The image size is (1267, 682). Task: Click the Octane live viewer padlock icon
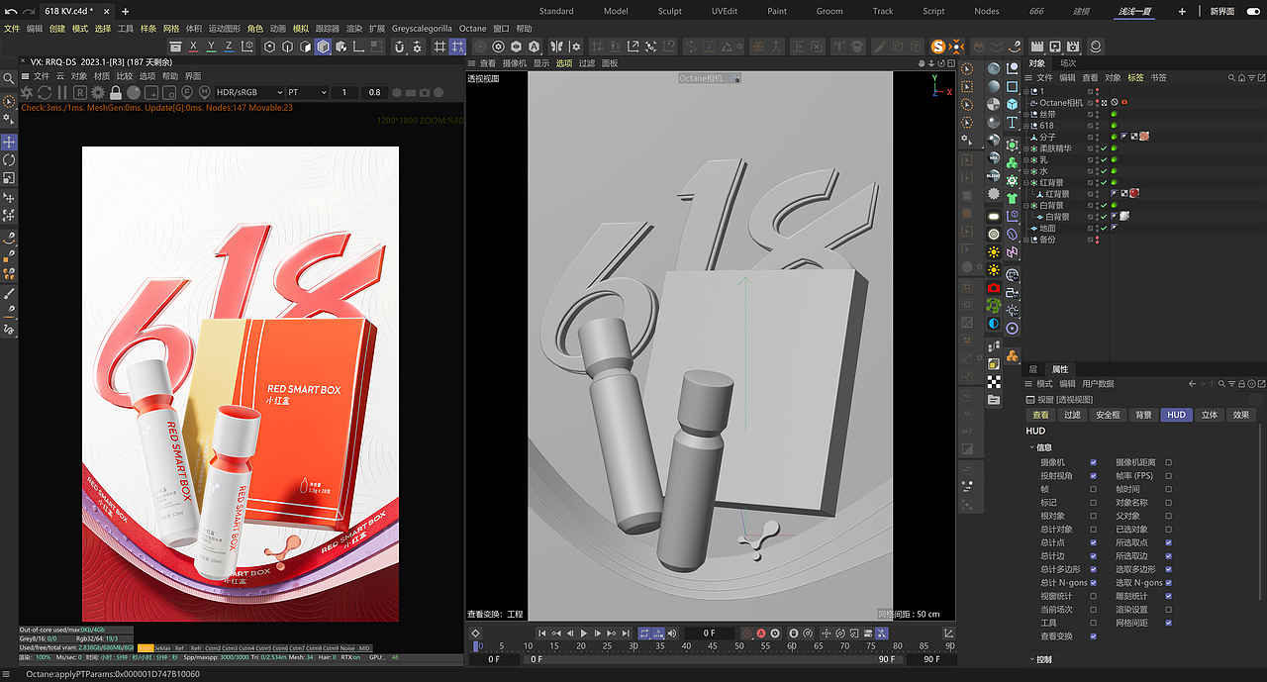click(116, 92)
